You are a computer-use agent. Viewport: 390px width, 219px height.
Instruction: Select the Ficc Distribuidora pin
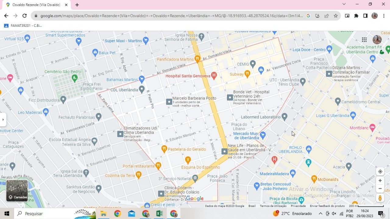click(63, 100)
